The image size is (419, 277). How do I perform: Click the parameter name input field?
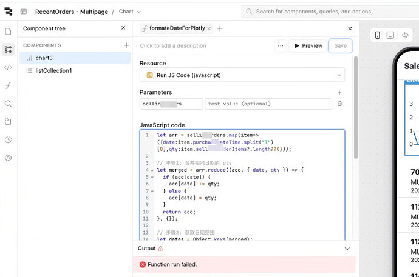coord(171,104)
